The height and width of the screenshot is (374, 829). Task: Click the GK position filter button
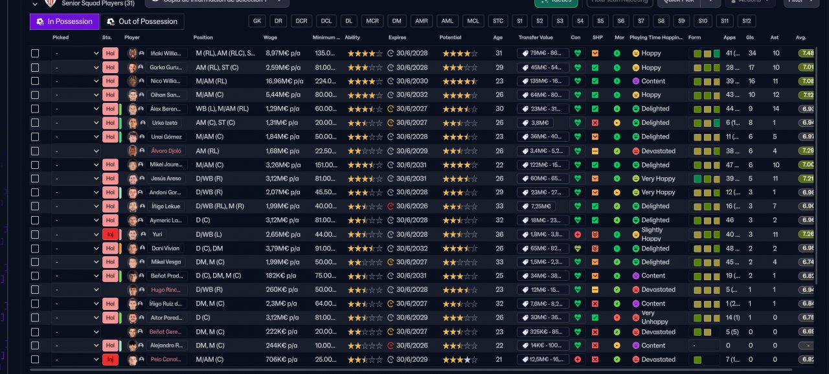[257, 21]
